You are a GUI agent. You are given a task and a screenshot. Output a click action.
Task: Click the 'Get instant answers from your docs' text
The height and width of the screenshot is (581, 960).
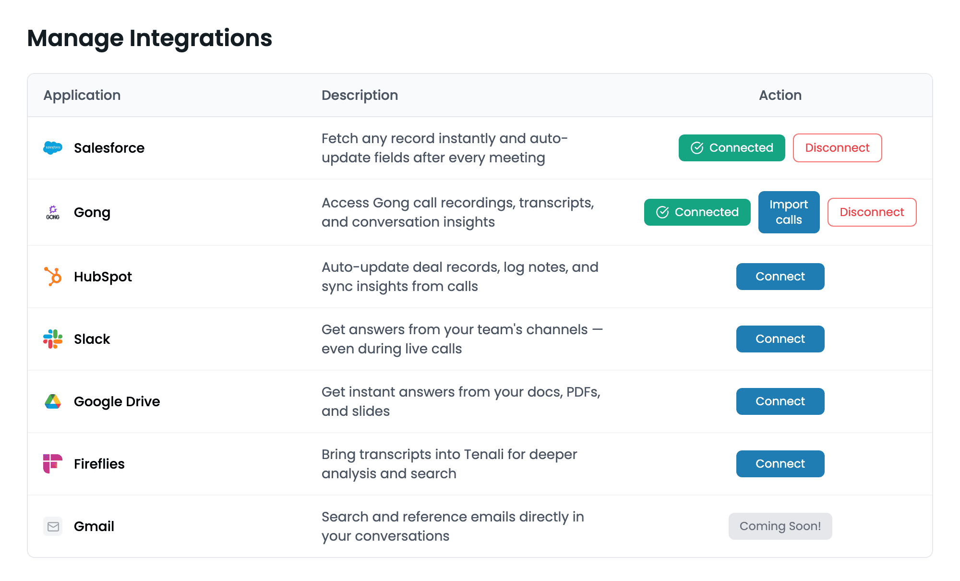click(461, 401)
